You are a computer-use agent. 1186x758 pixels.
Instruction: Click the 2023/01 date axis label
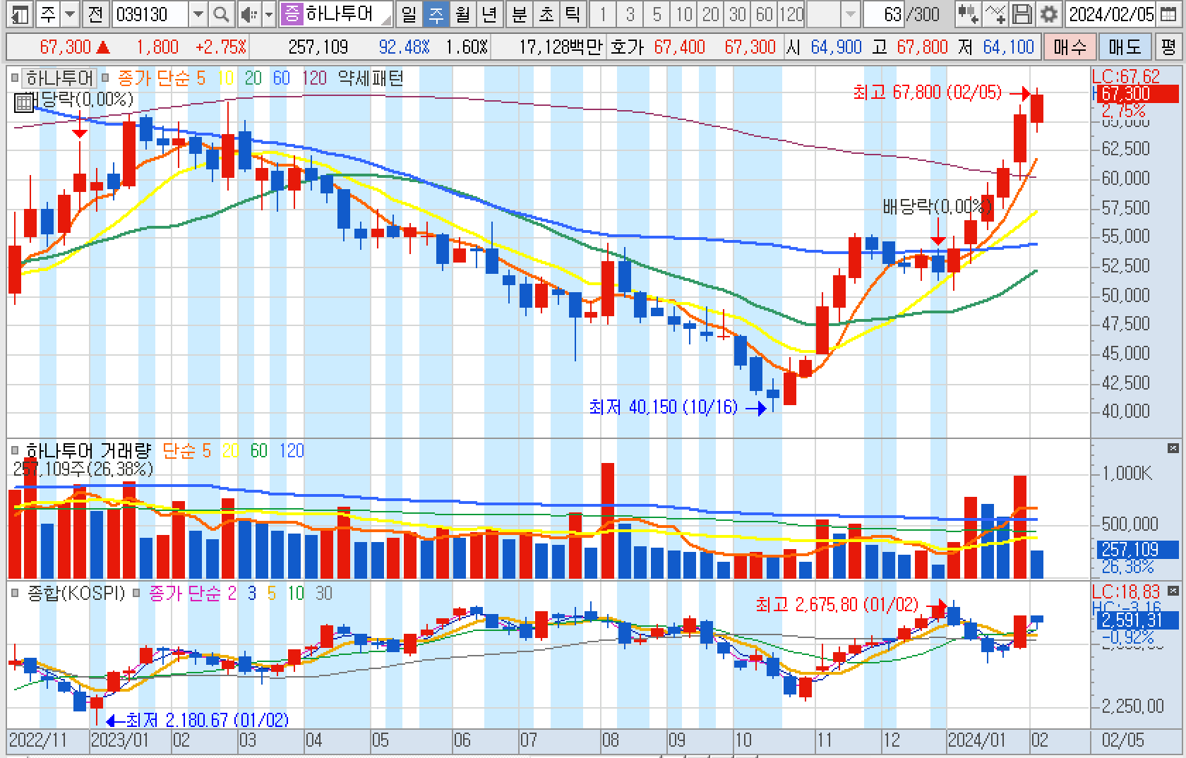119,740
